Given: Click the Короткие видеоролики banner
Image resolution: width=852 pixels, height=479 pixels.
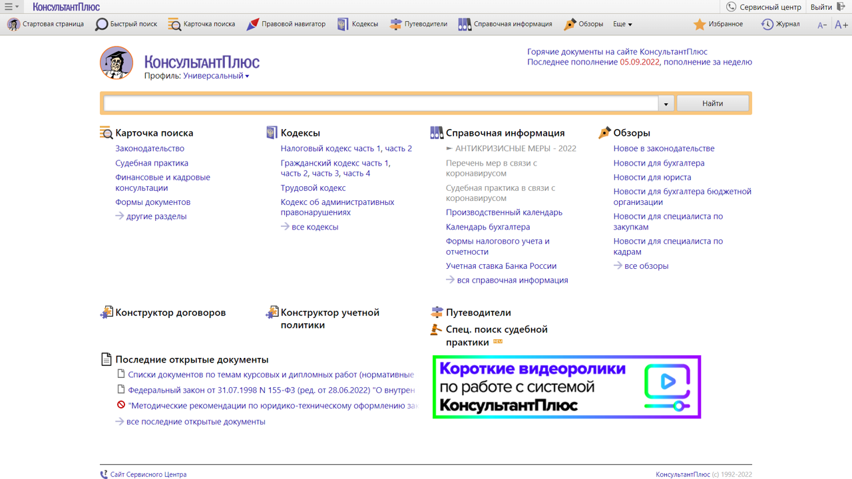Looking at the screenshot, I should coord(566,387).
